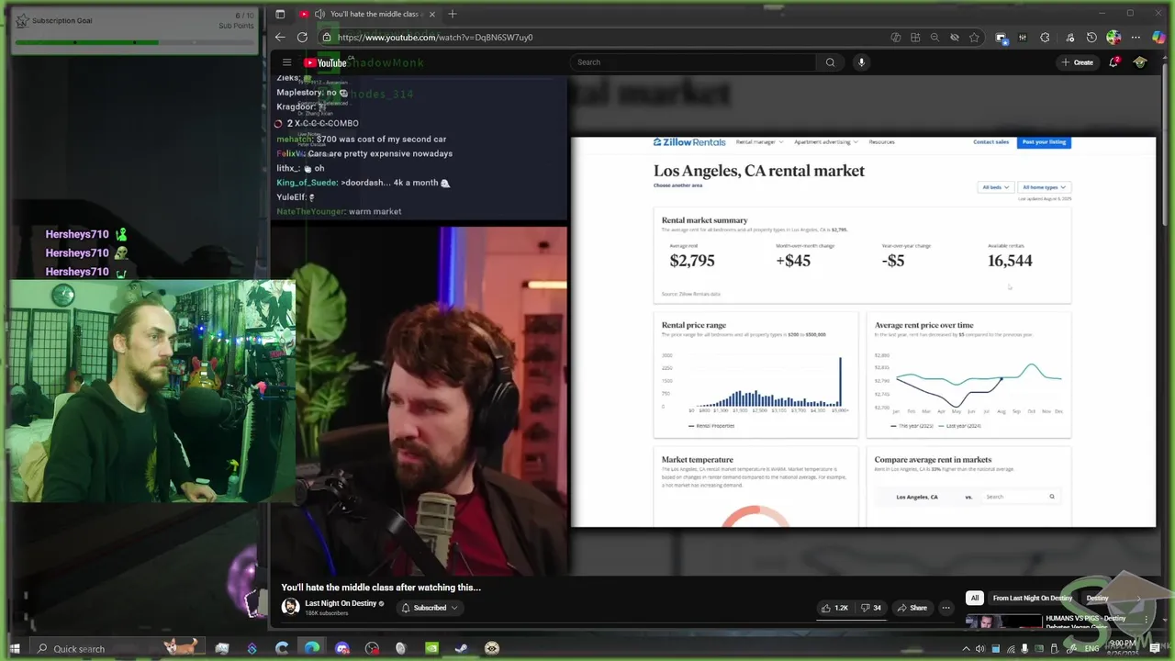Click Contact sales link on Zillow
Screen dimensions: 1175x661
pyautogui.click(x=990, y=142)
